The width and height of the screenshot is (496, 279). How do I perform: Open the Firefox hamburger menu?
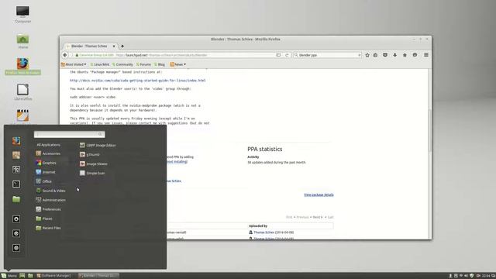(x=426, y=55)
